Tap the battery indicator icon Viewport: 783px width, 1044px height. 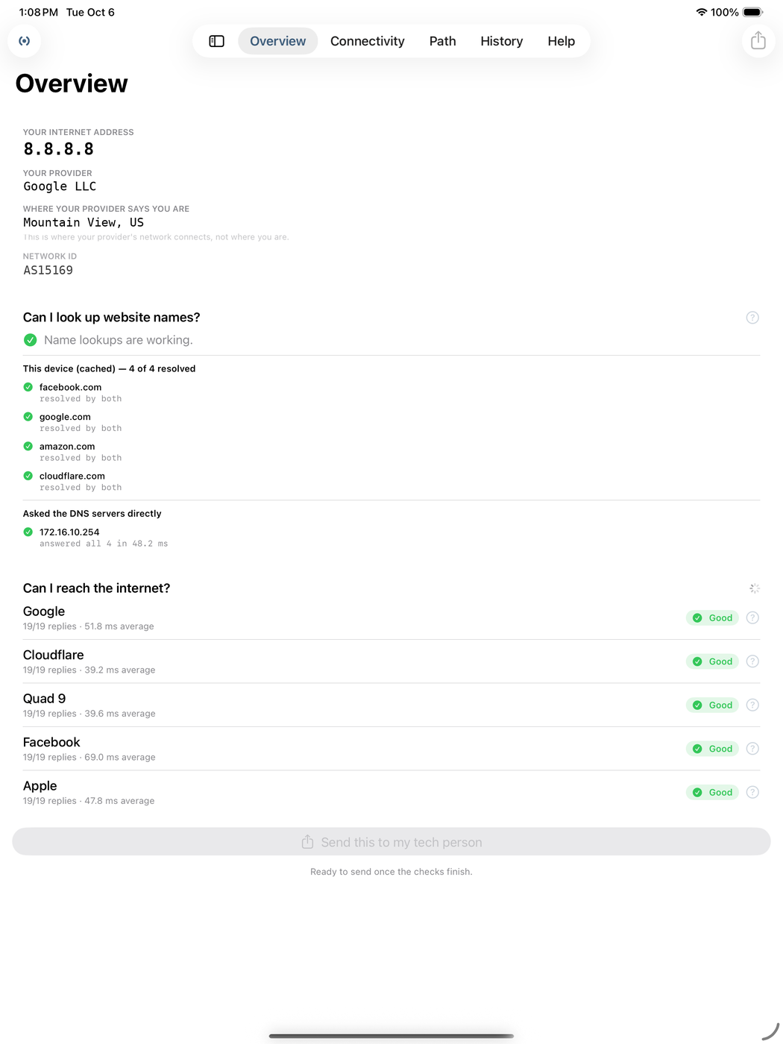click(752, 12)
